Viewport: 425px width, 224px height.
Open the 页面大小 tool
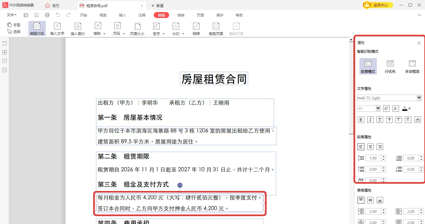[137, 29]
